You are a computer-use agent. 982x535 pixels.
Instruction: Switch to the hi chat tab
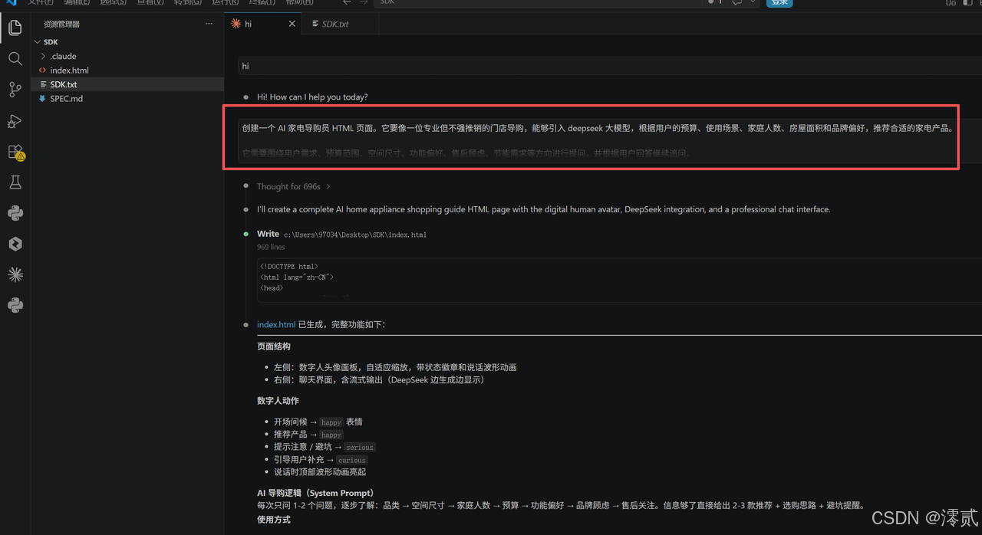263,24
